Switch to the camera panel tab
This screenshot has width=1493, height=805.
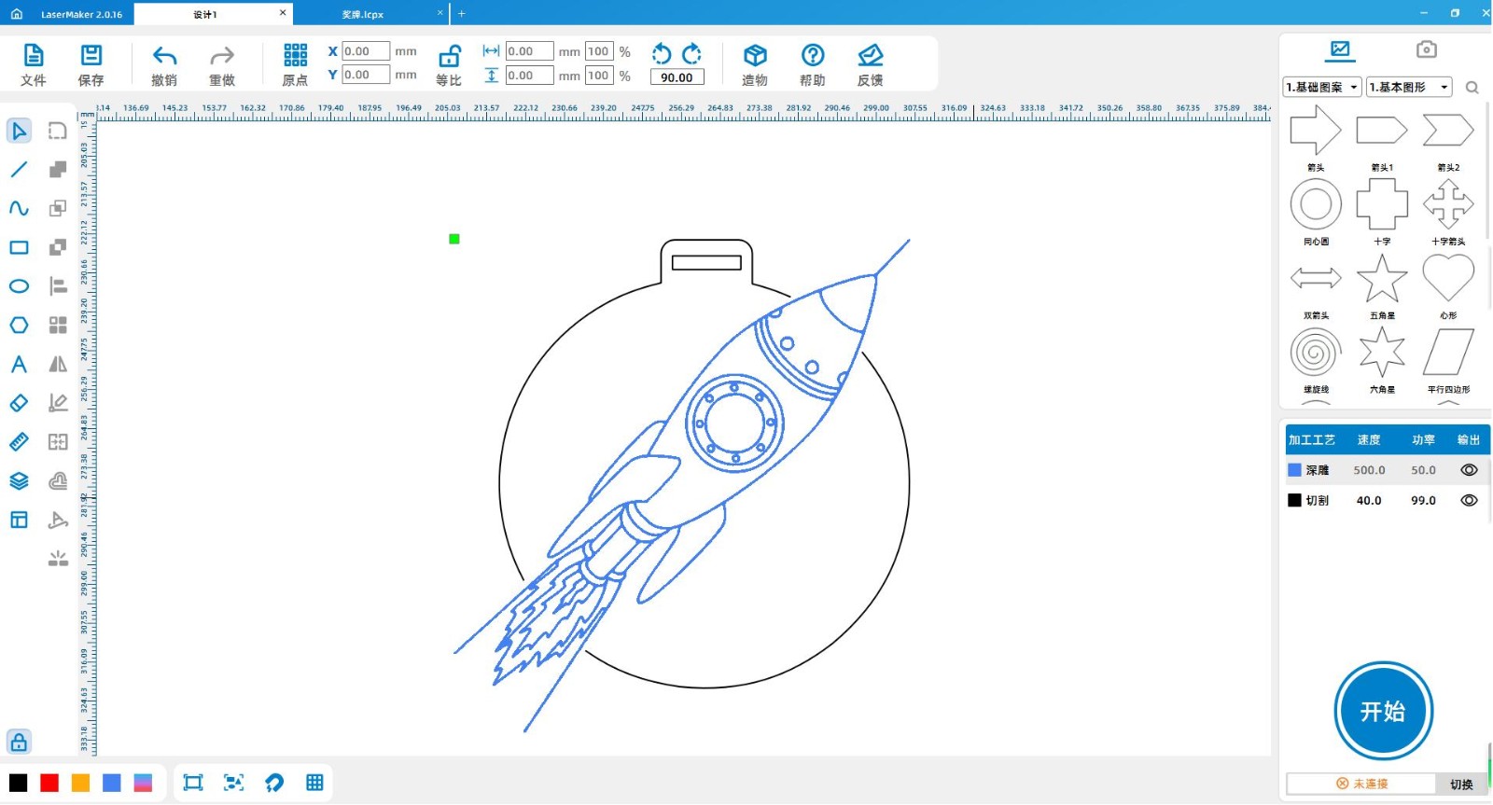1426,49
